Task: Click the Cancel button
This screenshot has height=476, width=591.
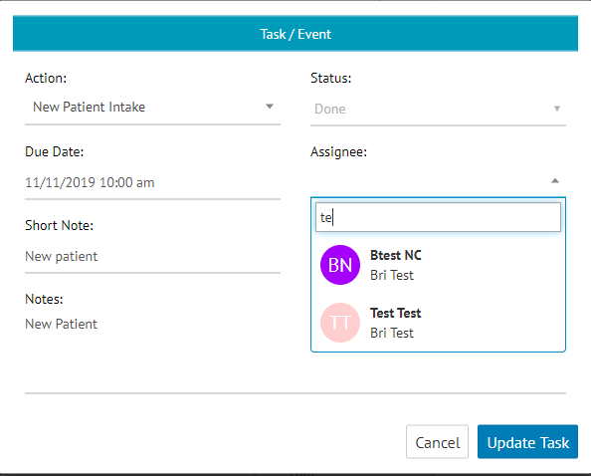Action: coord(437,442)
